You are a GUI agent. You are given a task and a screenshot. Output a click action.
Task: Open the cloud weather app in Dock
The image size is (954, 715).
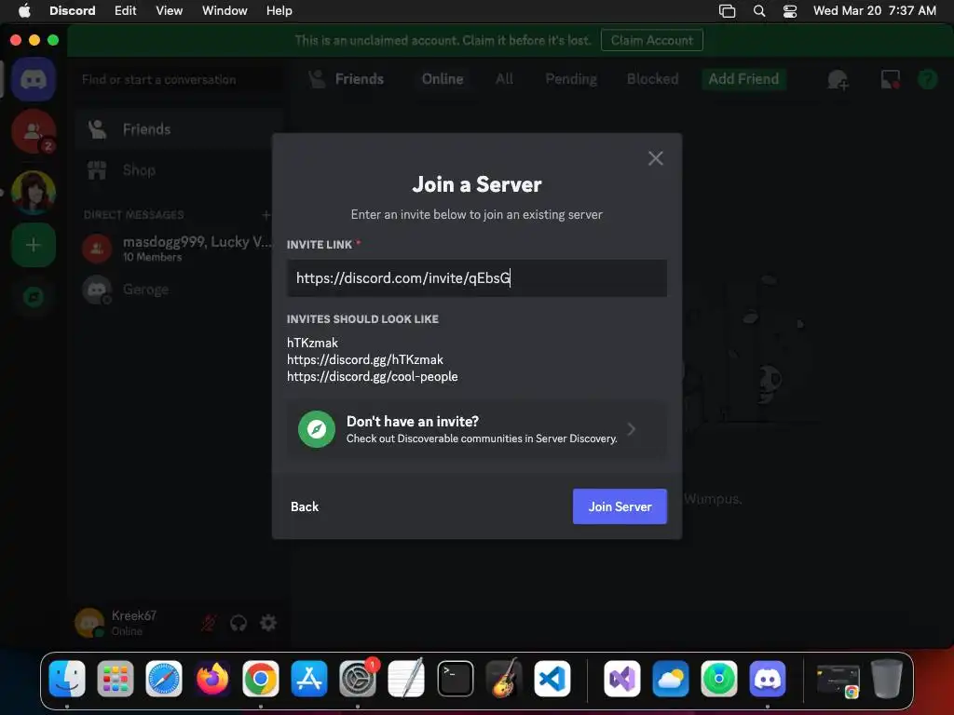point(671,679)
